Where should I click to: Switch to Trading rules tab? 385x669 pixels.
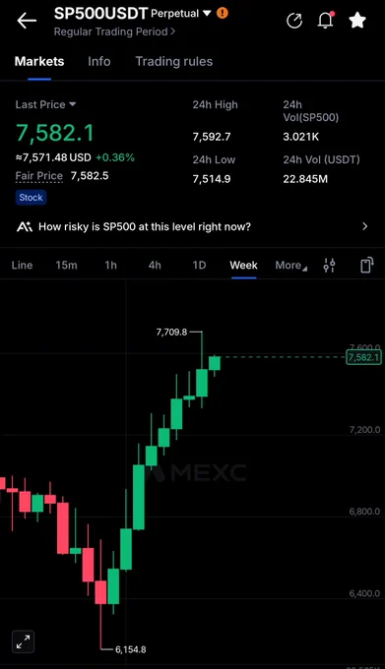point(173,61)
